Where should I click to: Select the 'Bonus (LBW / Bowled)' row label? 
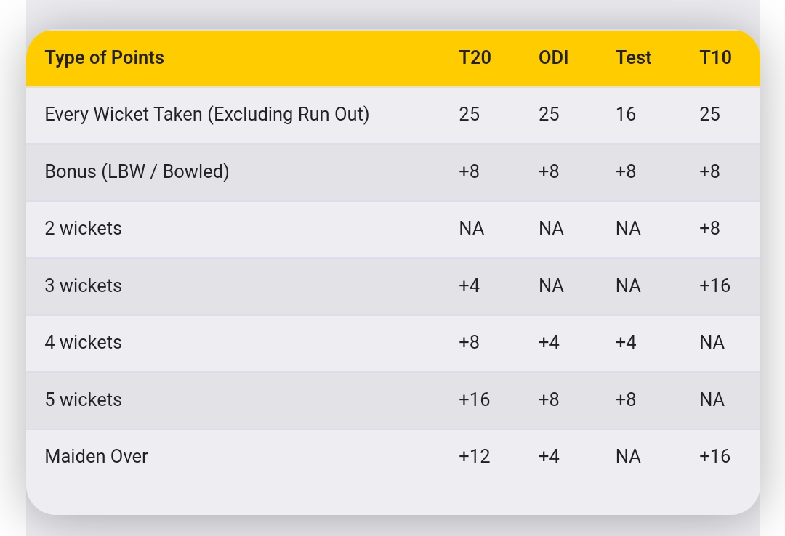coord(137,171)
